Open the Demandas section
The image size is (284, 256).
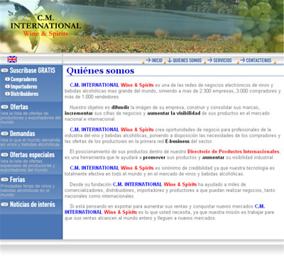tap(23, 134)
